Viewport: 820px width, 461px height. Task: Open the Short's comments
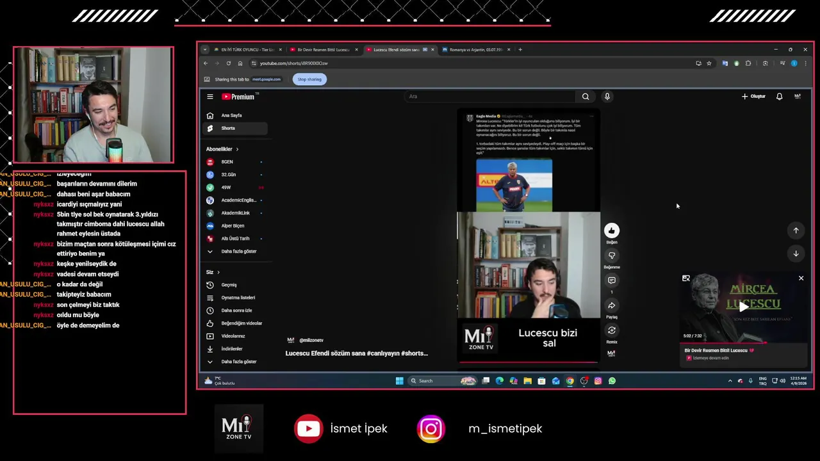tap(612, 280)
